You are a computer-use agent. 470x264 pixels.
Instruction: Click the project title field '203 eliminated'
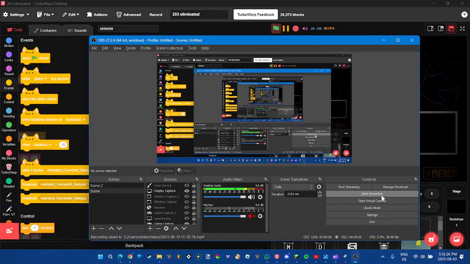point(199,15)
